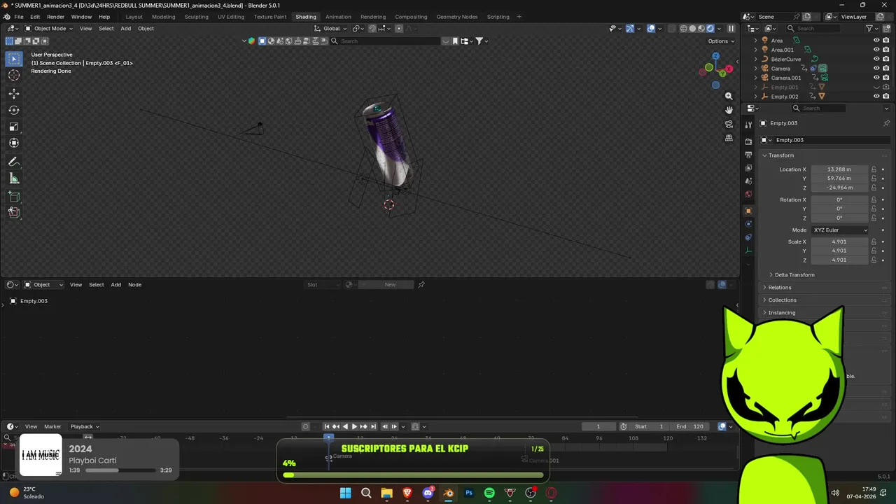Image resolution: width=896 pixels, height=504 pixels.
Task: Lock the Location X value
Action: coord(874,169)
